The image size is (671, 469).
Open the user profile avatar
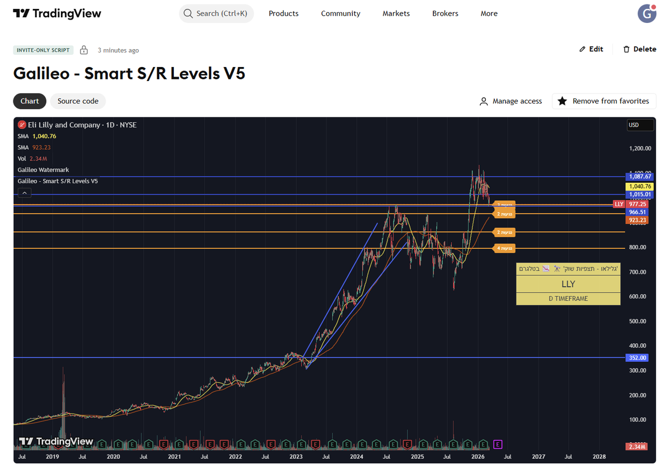pos(647,13)
